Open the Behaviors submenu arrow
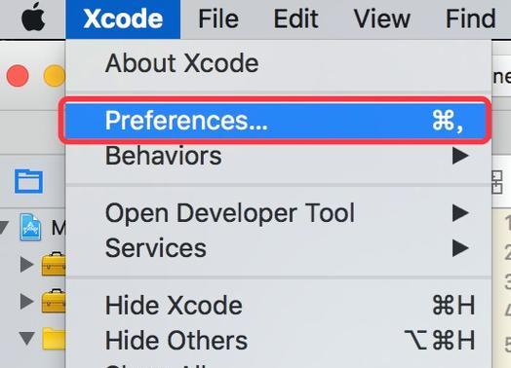 click(460, 156)
